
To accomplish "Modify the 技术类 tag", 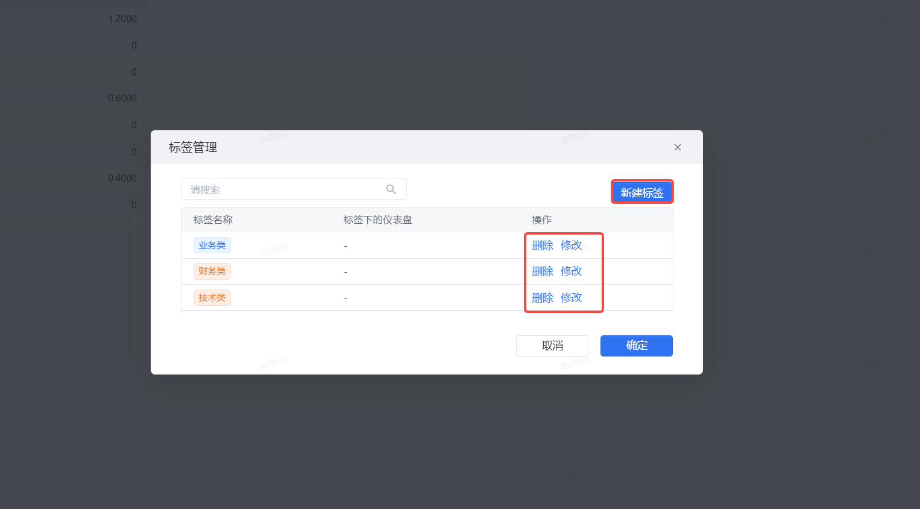I will click(x=572, y=298).
